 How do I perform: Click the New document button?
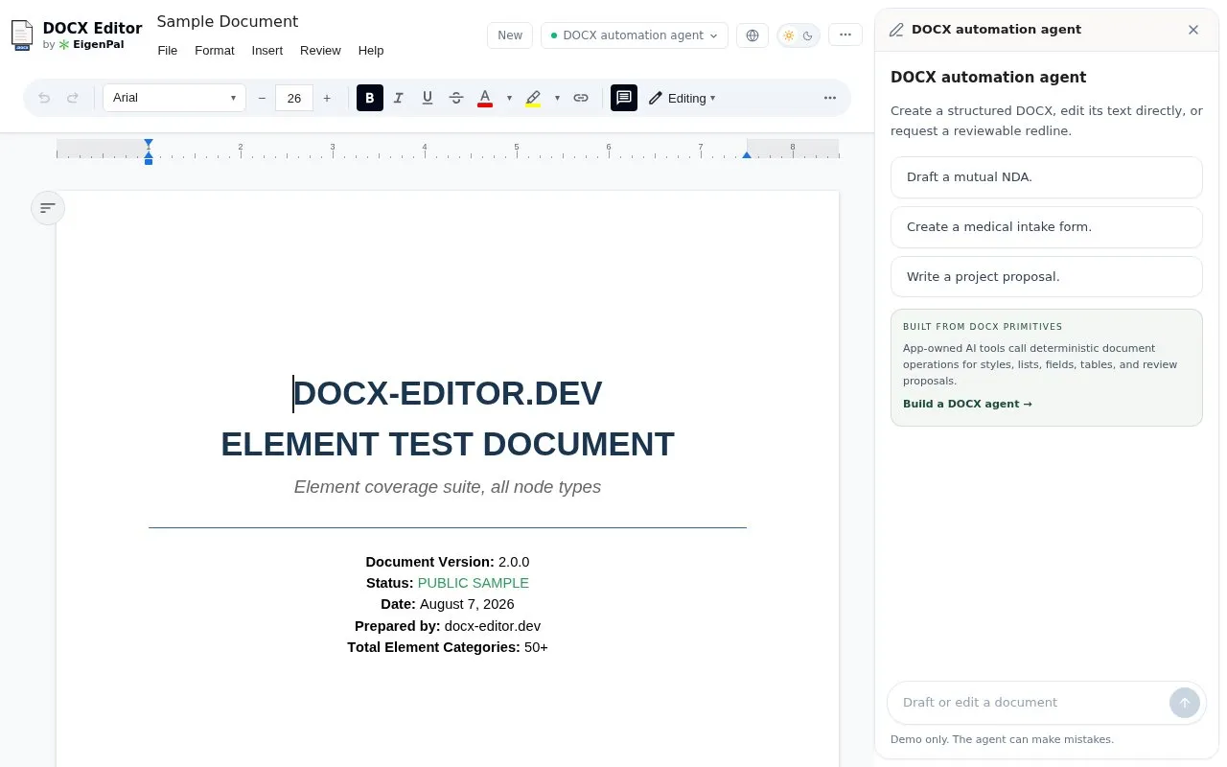click(x=510, y=35)
